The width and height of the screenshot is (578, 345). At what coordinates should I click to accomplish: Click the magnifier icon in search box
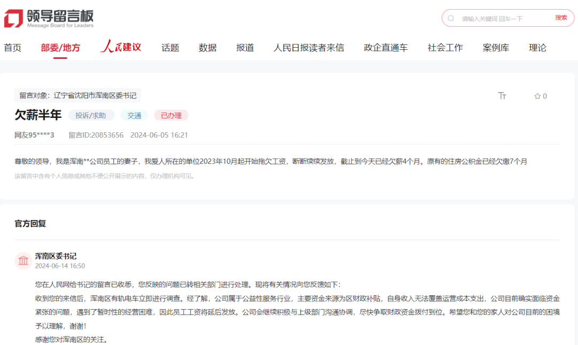[x=451, y=18]
